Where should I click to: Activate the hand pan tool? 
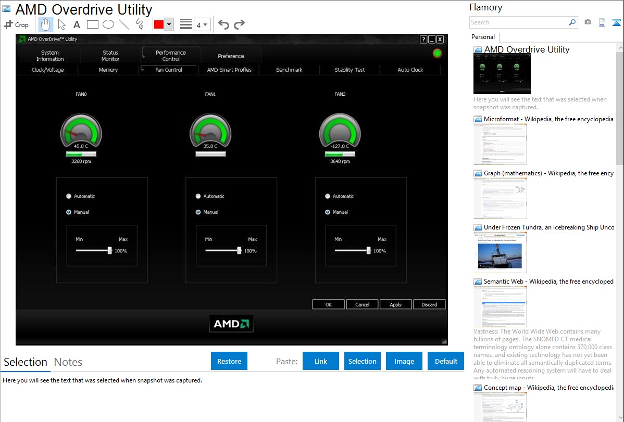[46, 24]
